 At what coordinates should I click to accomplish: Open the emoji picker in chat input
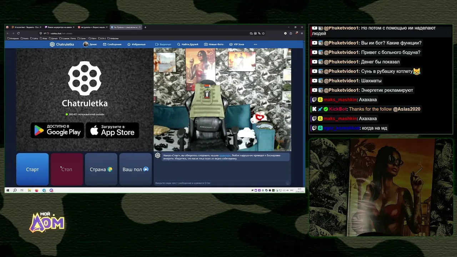(x=287, y=183)
